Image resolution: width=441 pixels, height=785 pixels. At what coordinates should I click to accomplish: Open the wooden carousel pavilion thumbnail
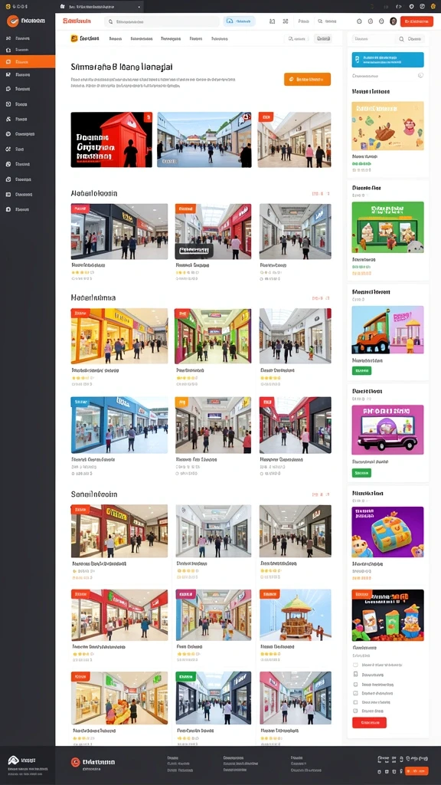pyautogui.click(x=295, y=615)
